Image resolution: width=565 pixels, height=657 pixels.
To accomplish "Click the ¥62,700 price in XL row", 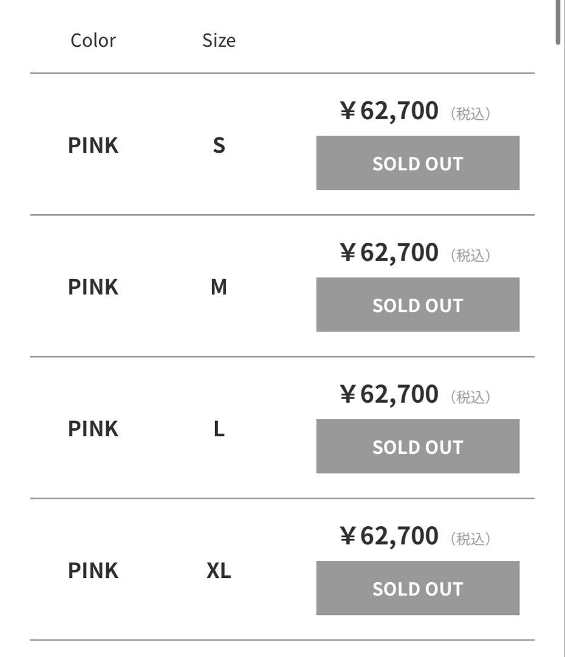I will point(389,537).
